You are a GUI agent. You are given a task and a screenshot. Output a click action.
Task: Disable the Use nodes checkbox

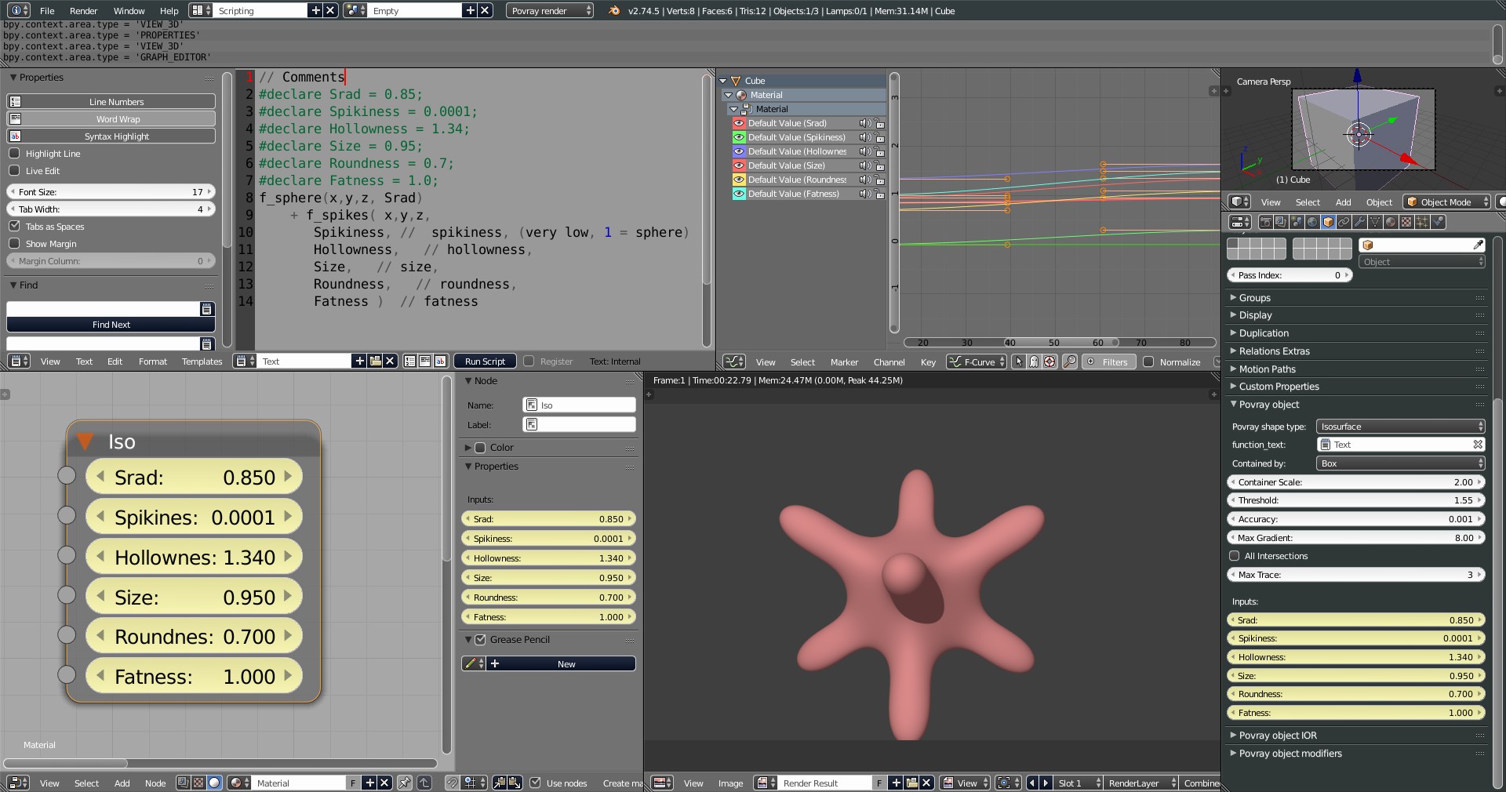click(535, 783)
